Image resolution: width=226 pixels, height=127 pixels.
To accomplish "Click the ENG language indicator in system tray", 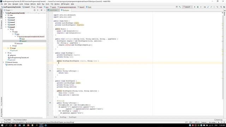I will click(216, 125).
